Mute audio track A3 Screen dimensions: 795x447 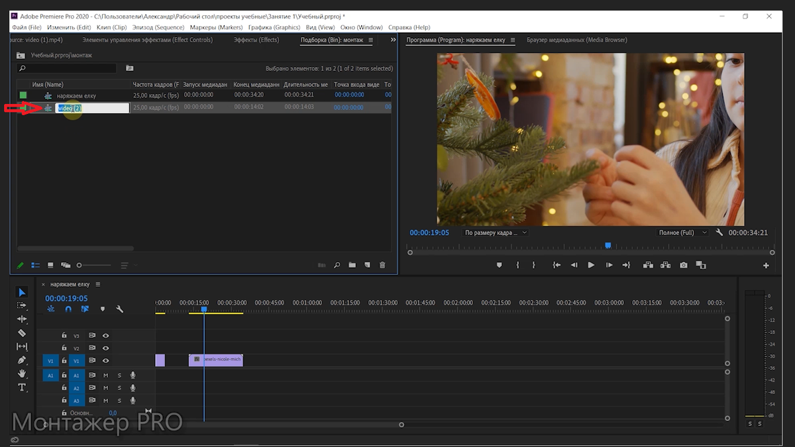click(105, 401)
